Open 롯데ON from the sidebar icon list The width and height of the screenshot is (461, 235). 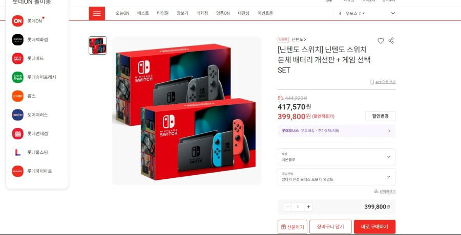pos(17,21)
